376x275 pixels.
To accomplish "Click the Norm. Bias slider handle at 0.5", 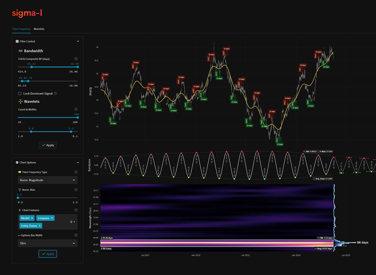I will [18, 198].
